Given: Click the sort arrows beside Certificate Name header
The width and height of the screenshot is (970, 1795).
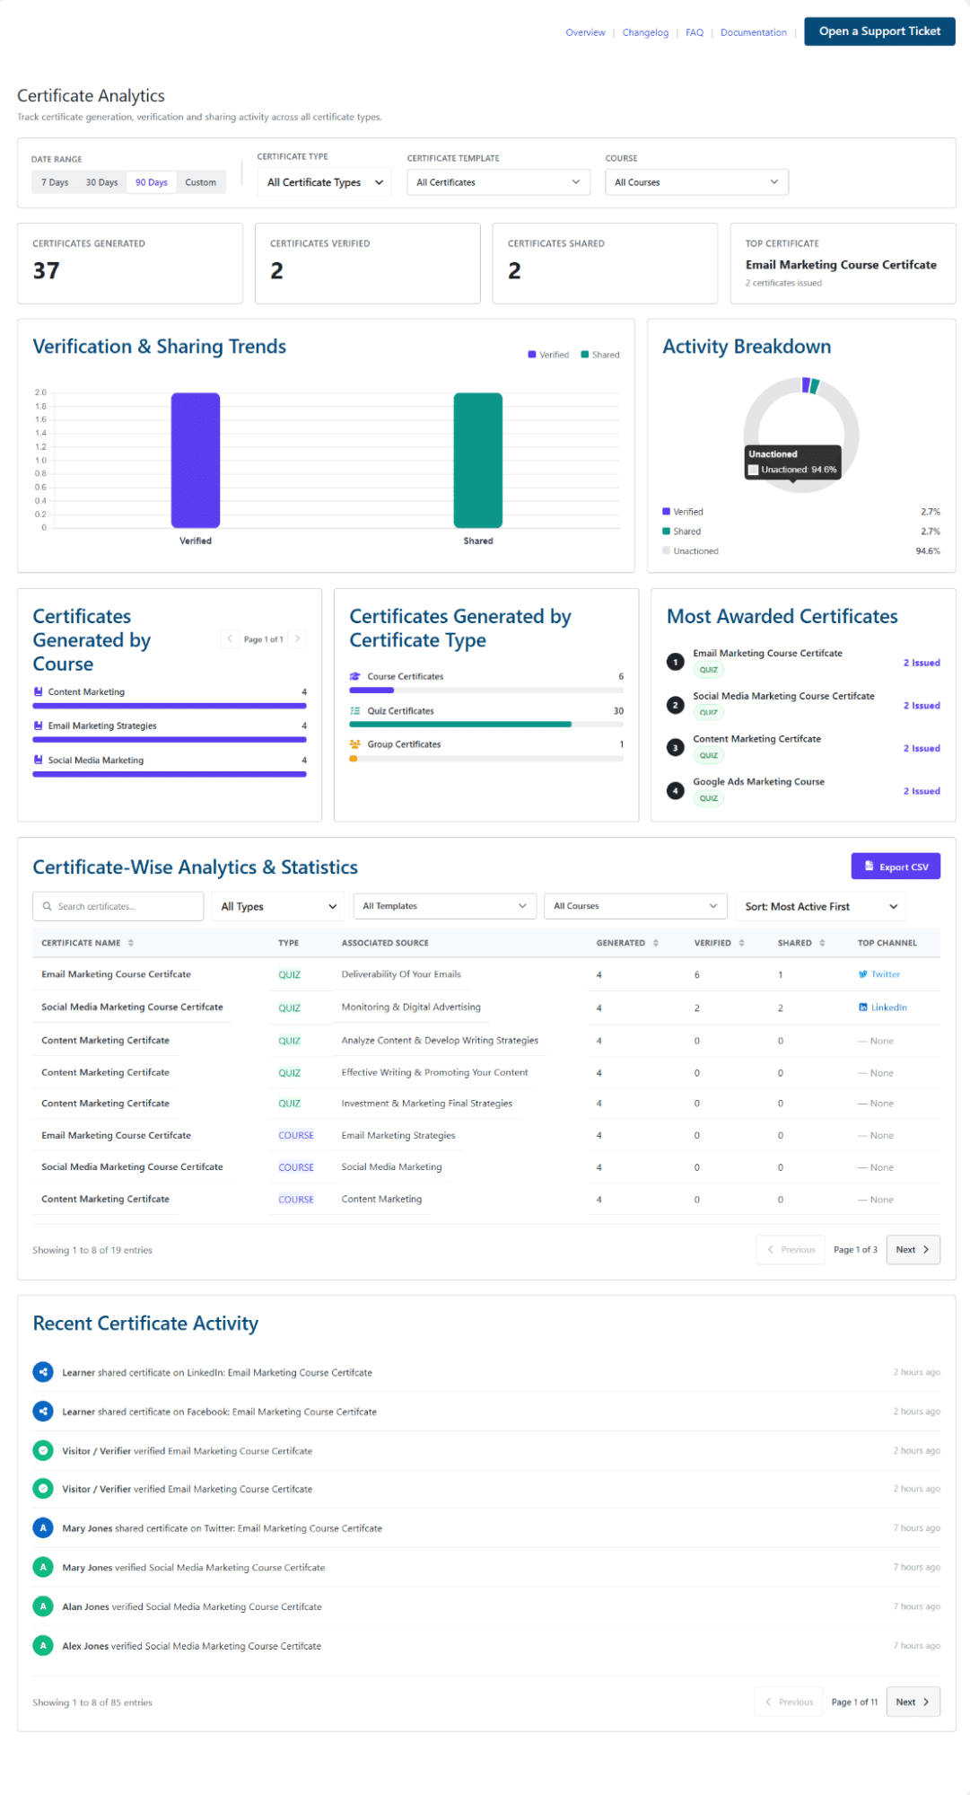Looking at the screenshot, I should click(x=131, y=943).
